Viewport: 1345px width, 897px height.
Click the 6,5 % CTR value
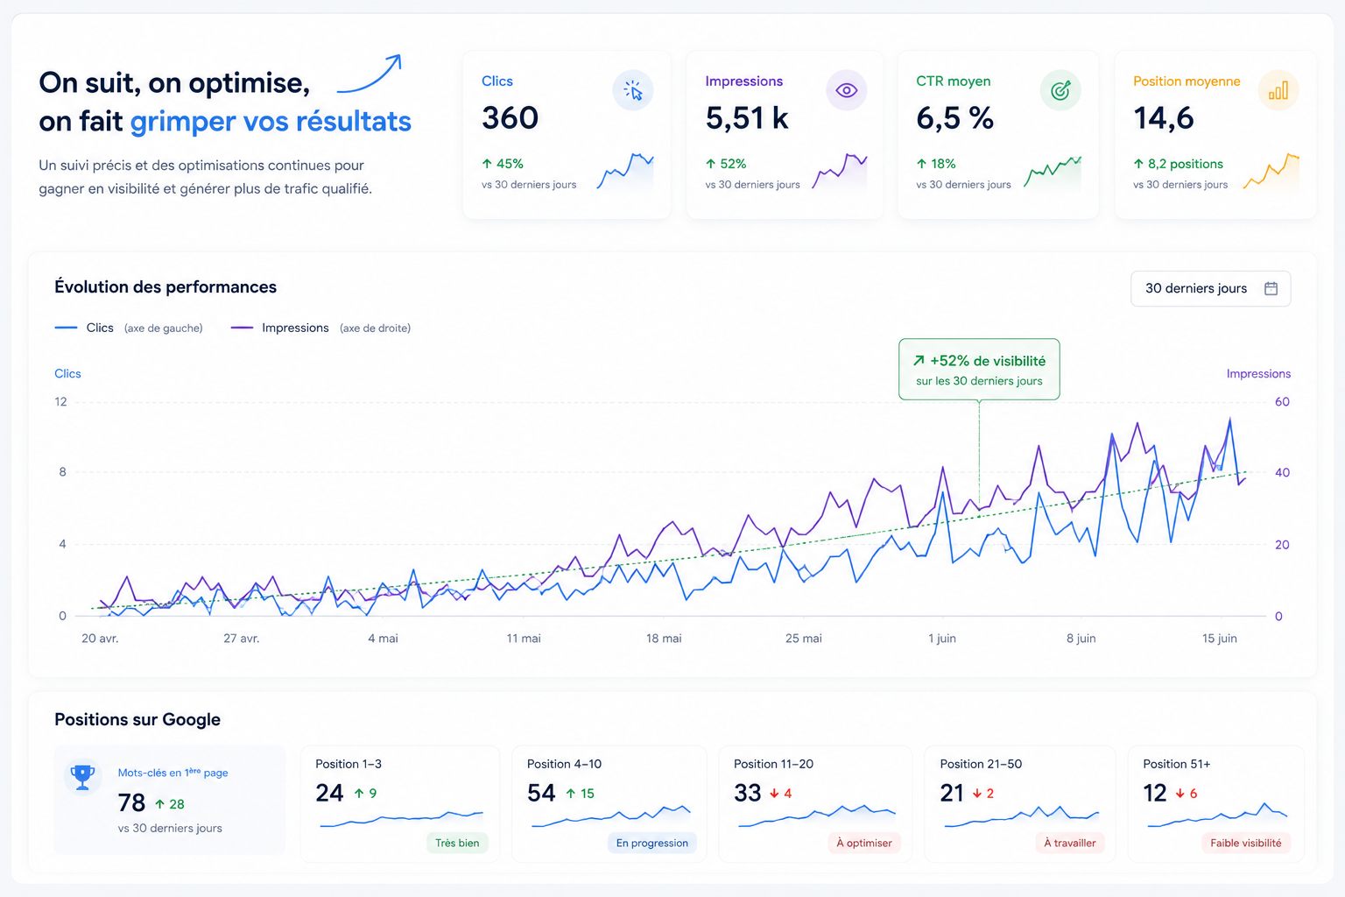click(x=954, y=117)
